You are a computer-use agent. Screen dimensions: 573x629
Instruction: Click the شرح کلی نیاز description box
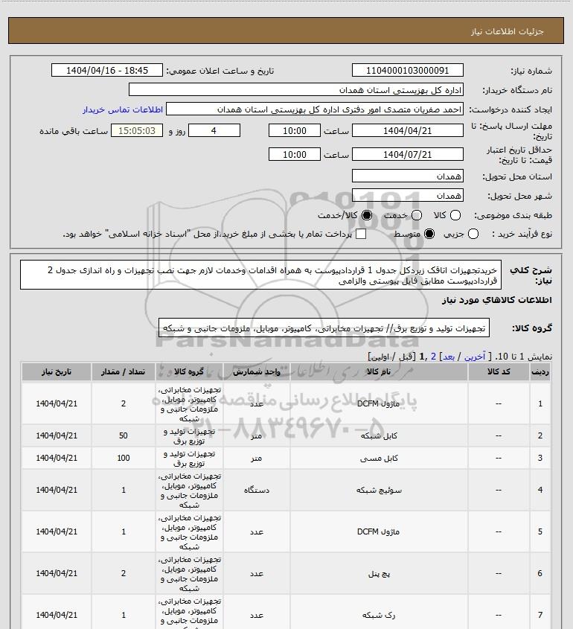[x=260, y=275]
